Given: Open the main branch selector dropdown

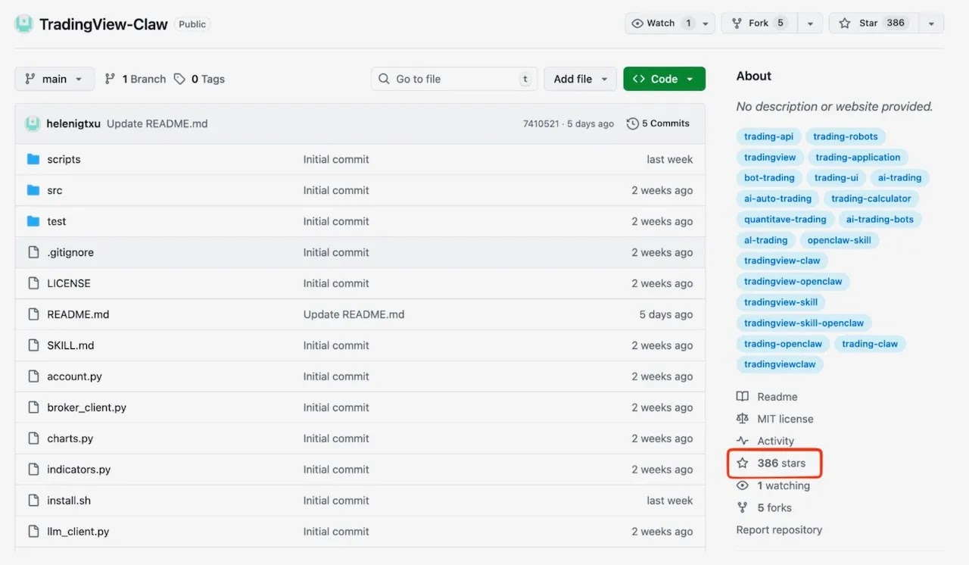Looking at the screenshot, I should (x=55, y=79).
